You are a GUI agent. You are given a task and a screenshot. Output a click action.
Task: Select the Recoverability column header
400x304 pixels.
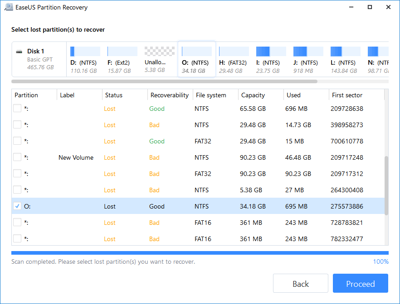click(170, 95)
